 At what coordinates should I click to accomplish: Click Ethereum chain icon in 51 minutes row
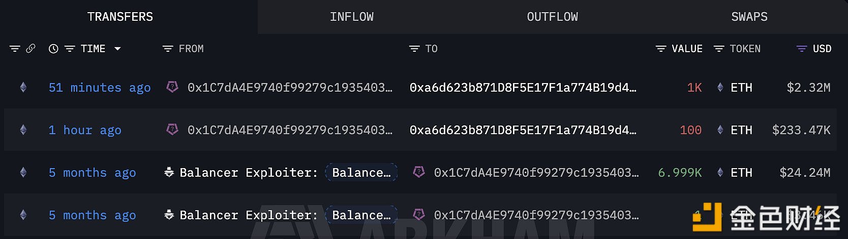(x=23, y=88)
